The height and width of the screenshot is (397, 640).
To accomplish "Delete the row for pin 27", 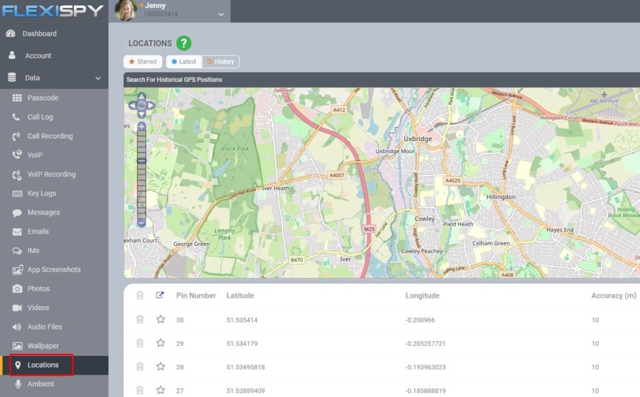I will [139, 390].
